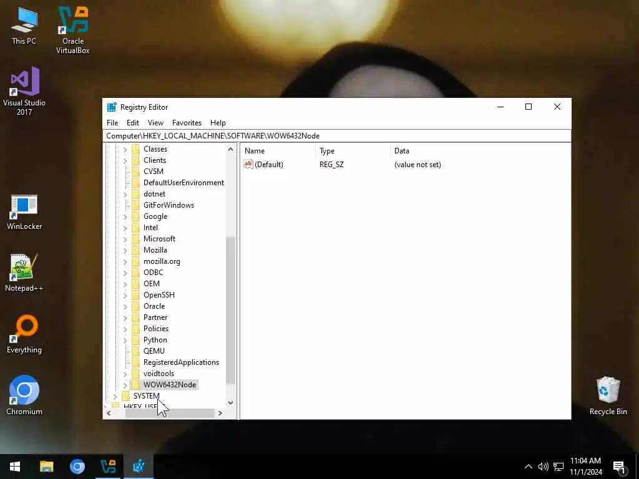Viewport: 639px width, 479px height.
Task: Open Chromium desktop shortcut
Action: tap(24, 395)
